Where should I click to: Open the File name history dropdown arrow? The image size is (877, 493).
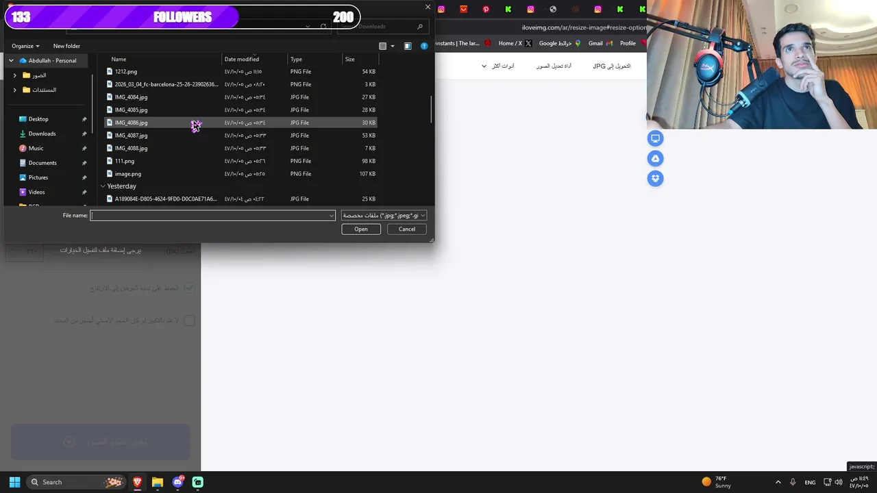point(332,216)
